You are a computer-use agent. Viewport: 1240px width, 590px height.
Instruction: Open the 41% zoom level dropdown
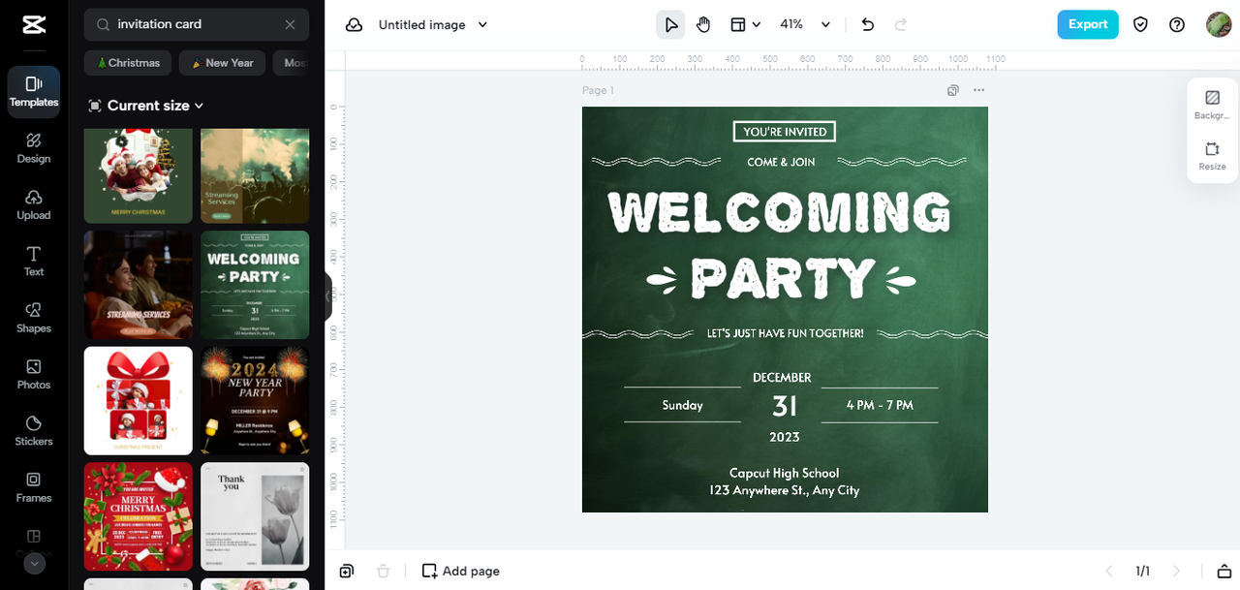point(805,25)
